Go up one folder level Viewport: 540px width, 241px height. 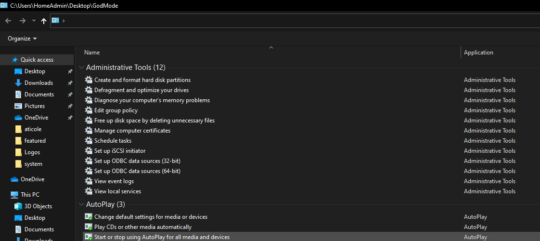point(44,21)
